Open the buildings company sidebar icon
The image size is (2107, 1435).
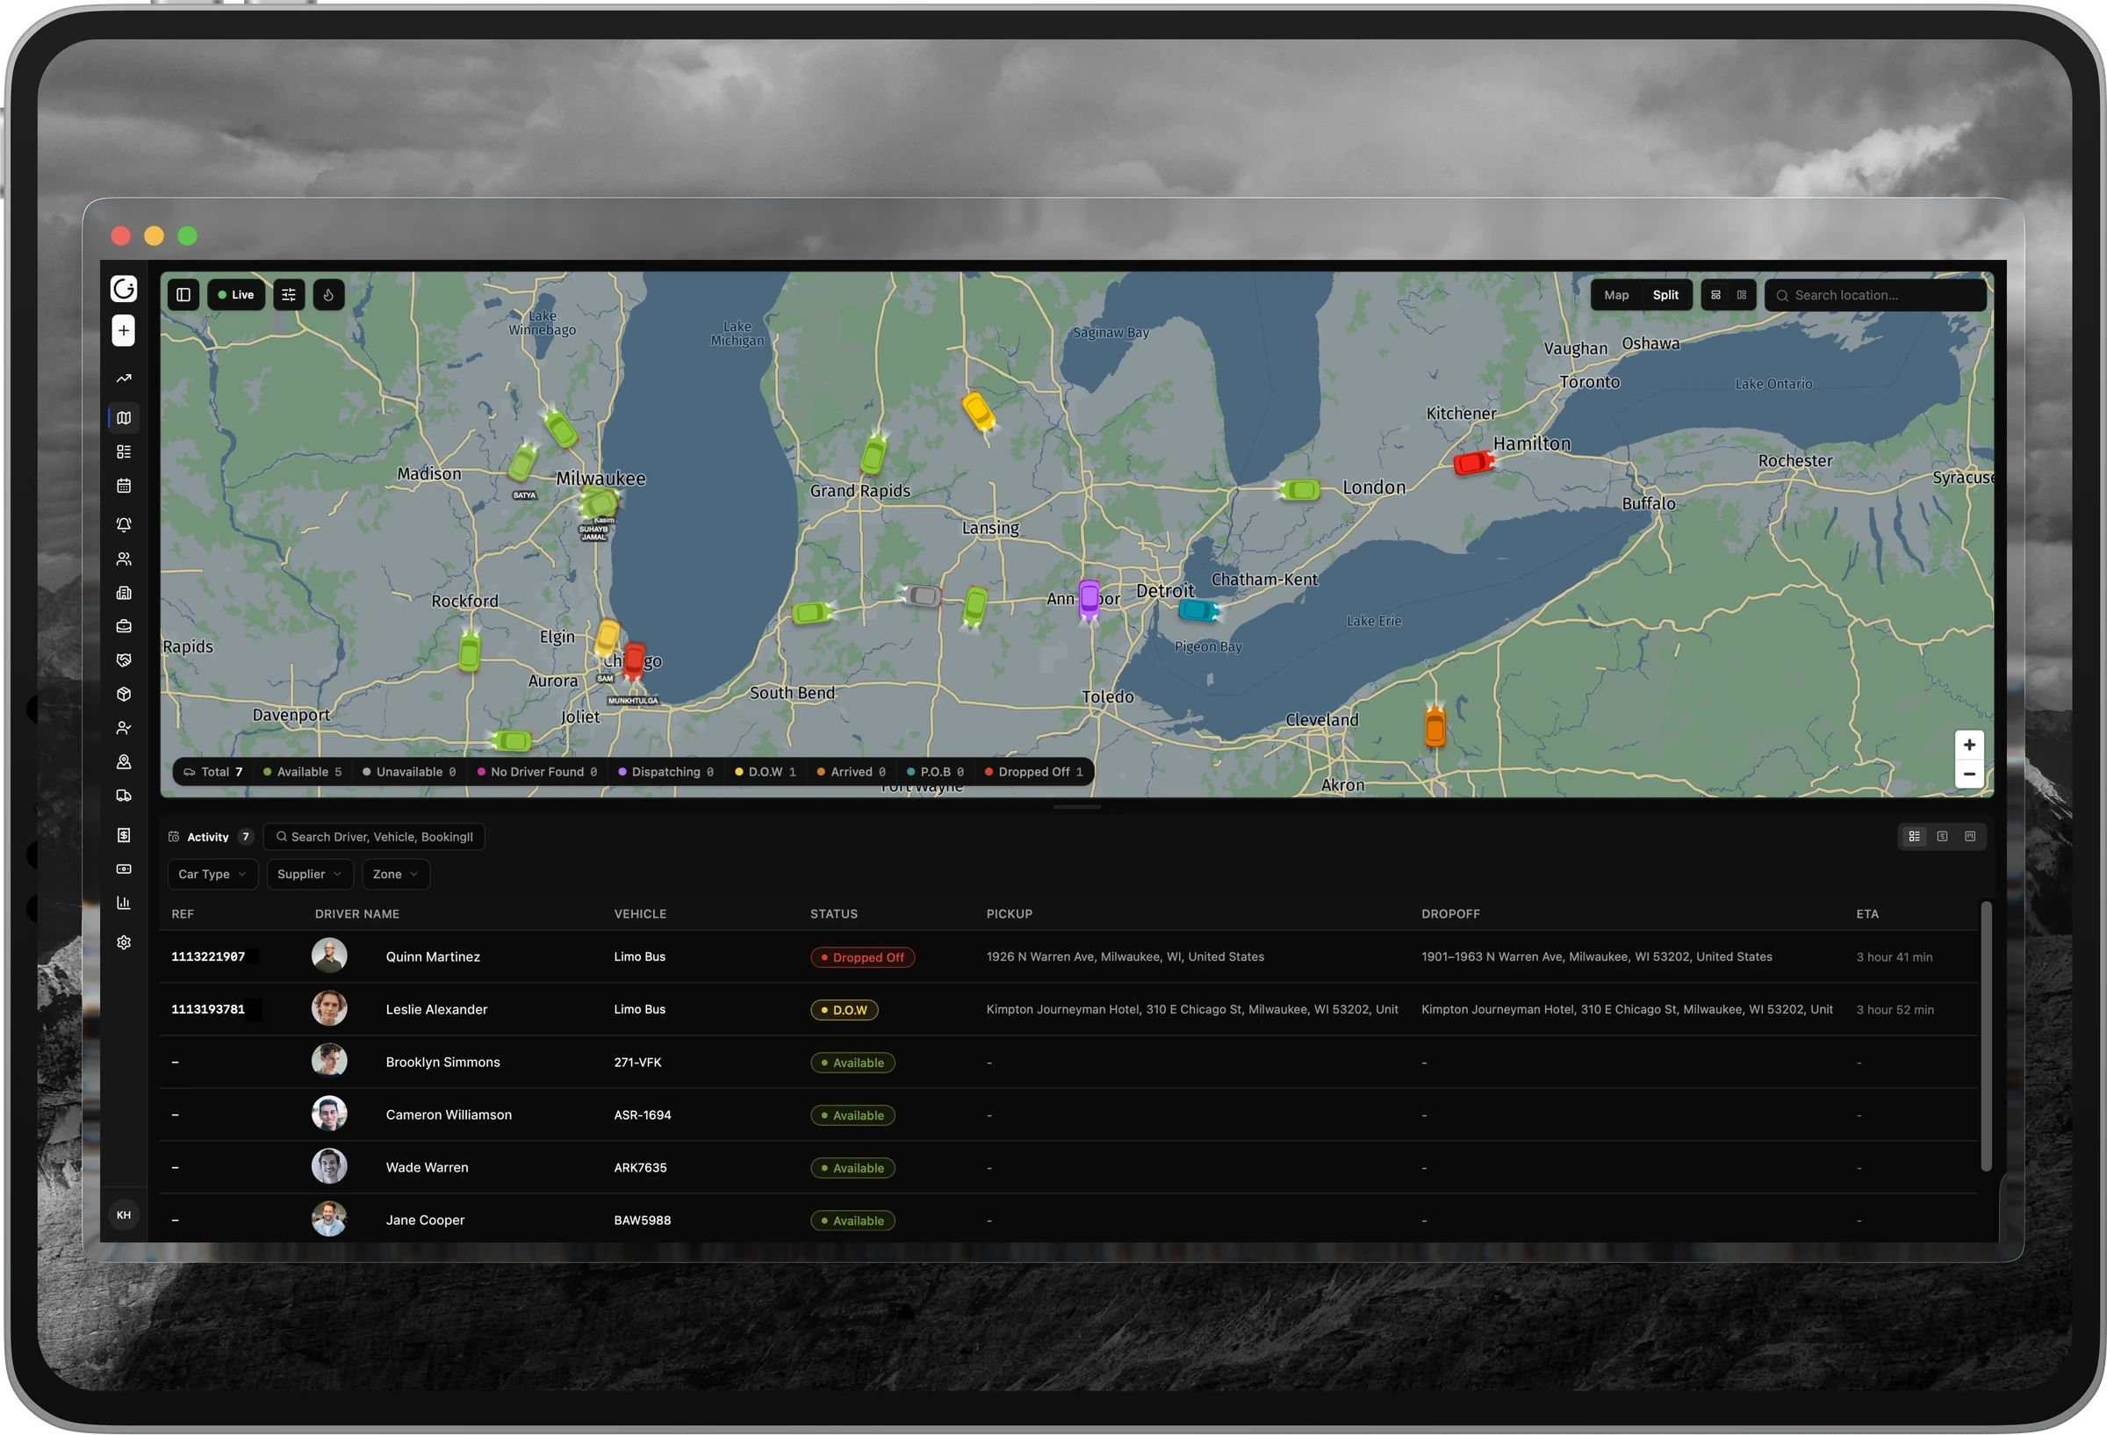123,593
